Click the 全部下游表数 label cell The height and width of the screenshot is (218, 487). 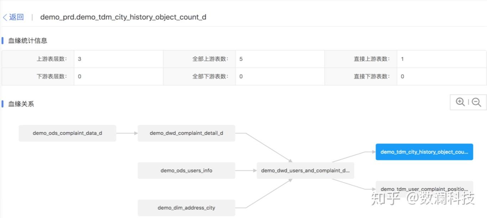(210, 76)
